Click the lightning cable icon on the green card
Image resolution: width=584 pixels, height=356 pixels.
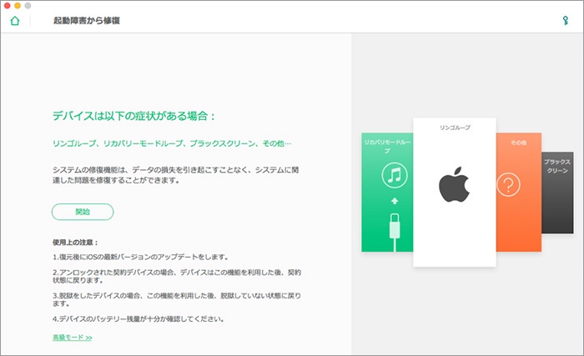coord(395,232)
